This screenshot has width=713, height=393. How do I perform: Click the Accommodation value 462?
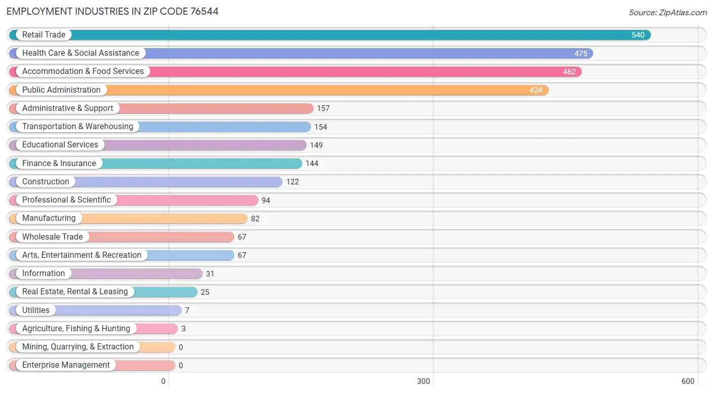click(569, 72)
